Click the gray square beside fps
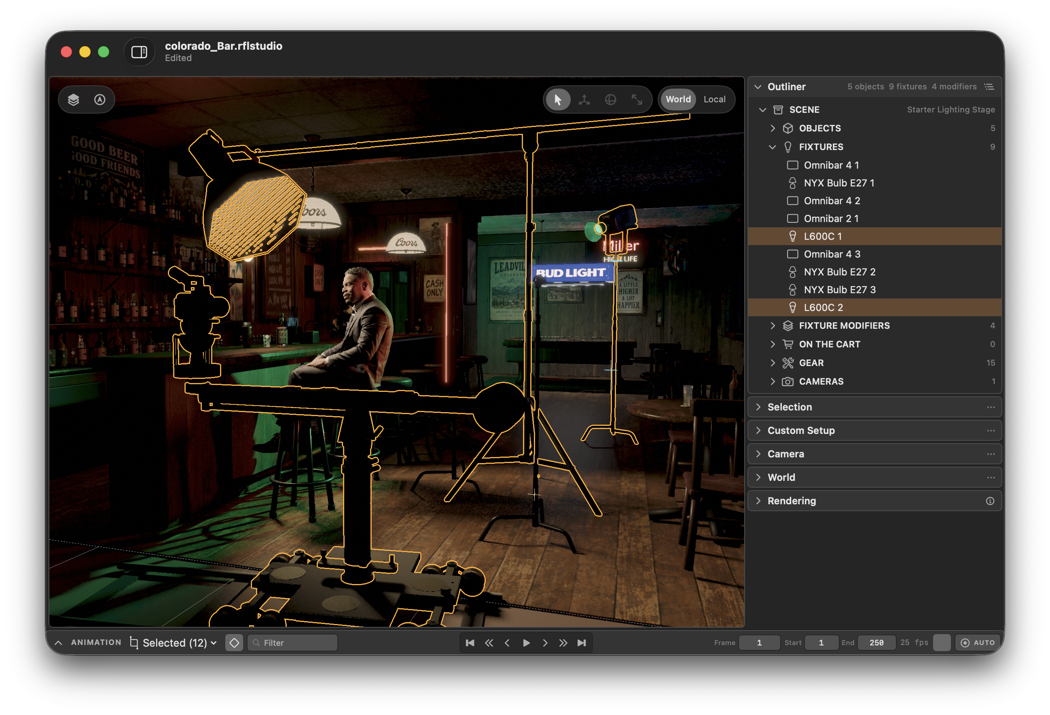 tap(942, 643)
